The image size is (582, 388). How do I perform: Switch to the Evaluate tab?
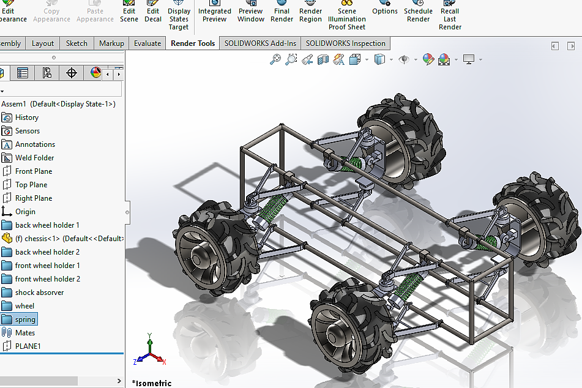[147, 43]
